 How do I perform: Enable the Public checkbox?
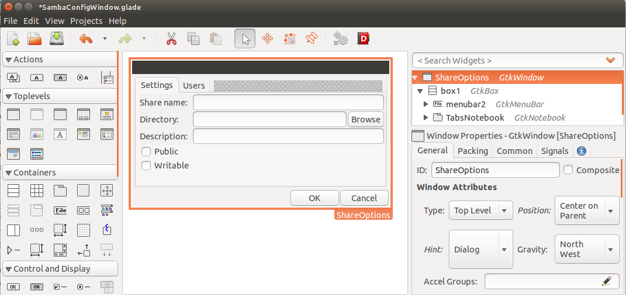[x=146, y=152]
